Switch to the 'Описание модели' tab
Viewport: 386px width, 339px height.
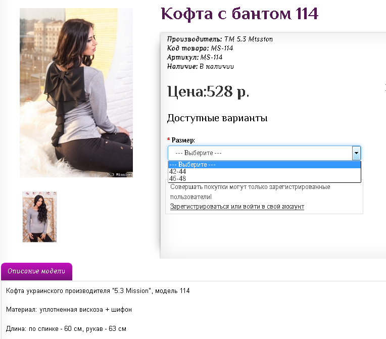[36, 271]
